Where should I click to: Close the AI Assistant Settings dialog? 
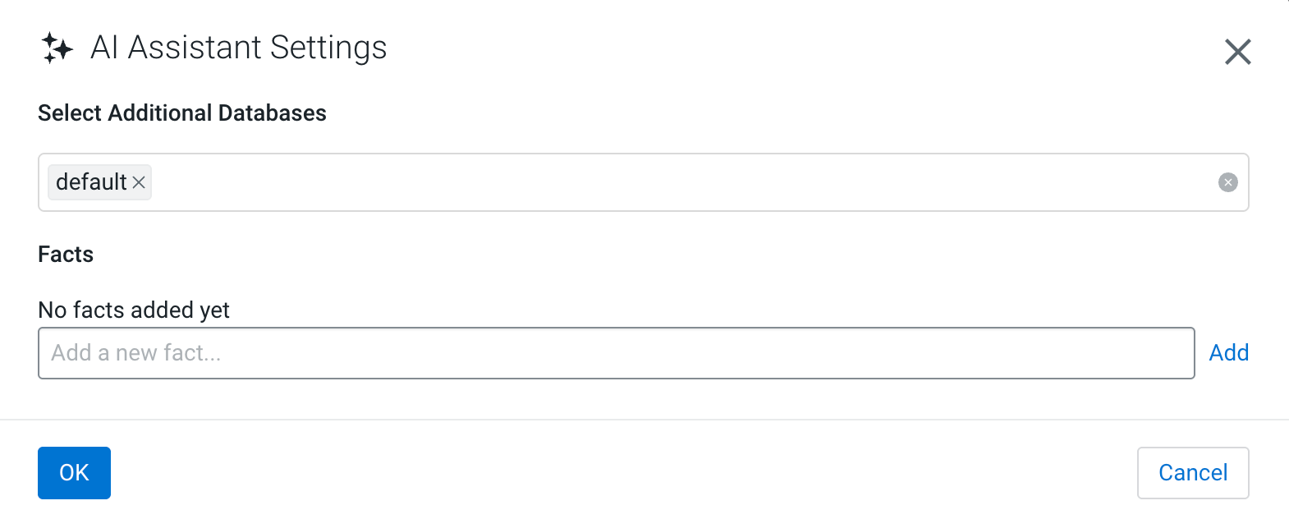click(x=1237, y=52)
